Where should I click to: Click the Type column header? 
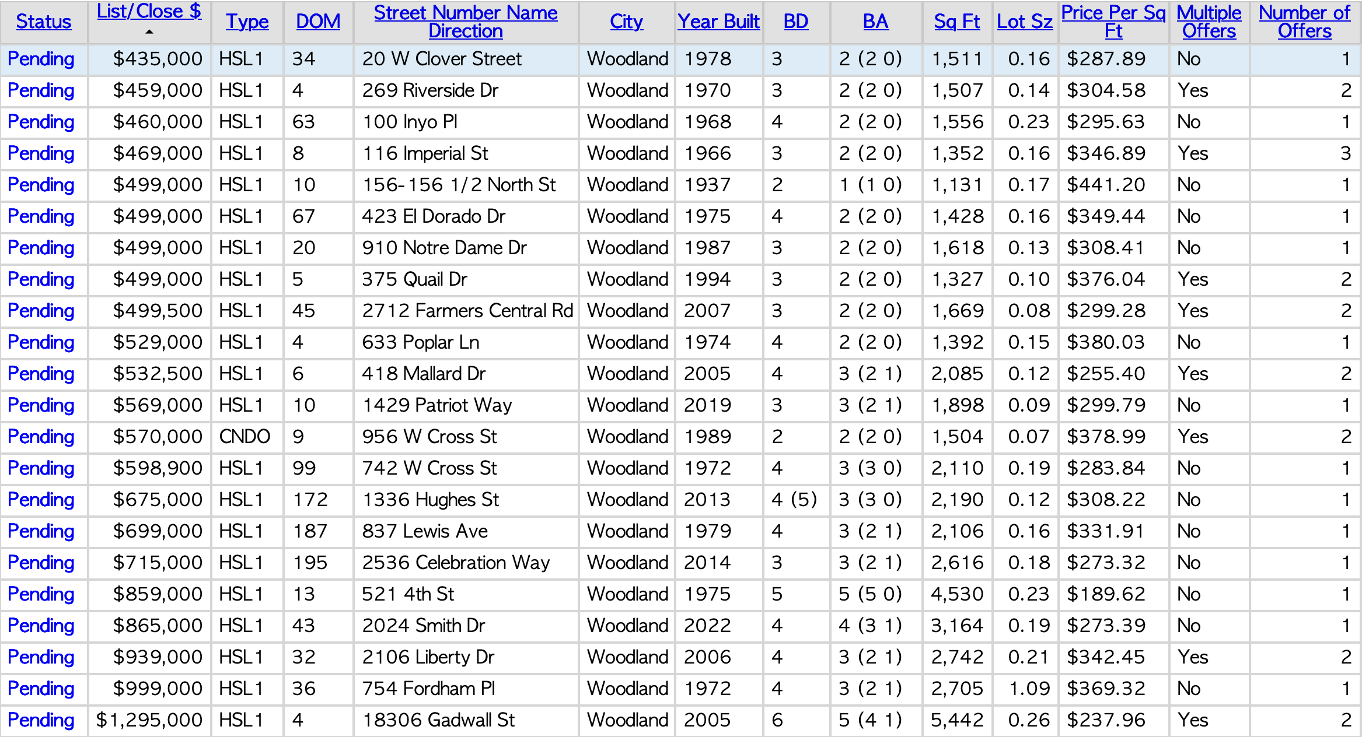pyautogui.click(x=247, y=22)
